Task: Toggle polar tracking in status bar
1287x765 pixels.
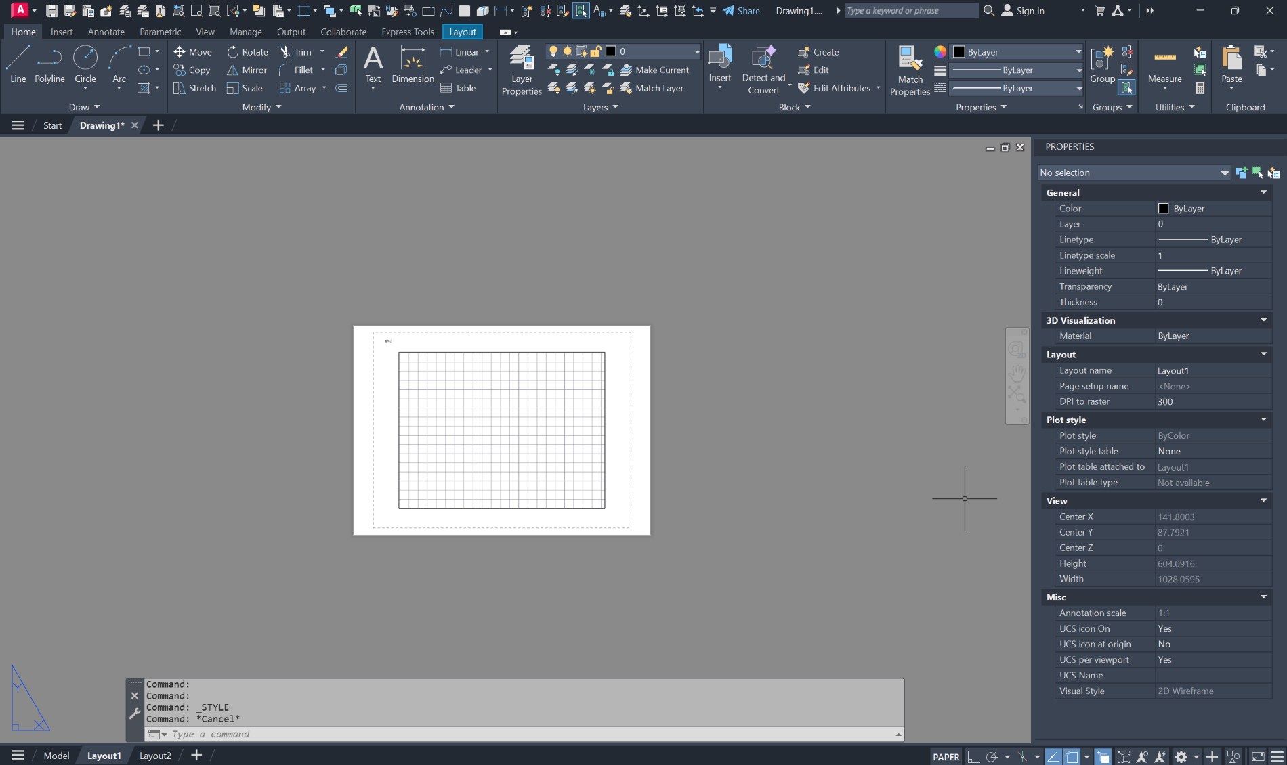Action: point(992,756)
